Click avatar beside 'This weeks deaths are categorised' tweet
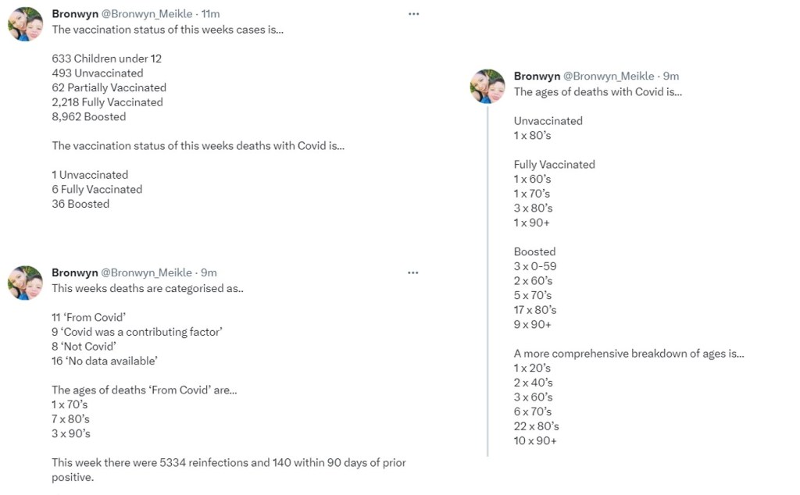The image size is (800, 495). [25, 283]
